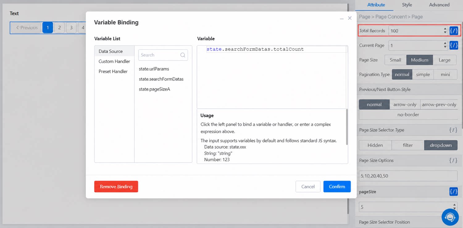463x228 pixels.
Task: Click Page Size Options binding braces icon
Action: pos(453,160)
